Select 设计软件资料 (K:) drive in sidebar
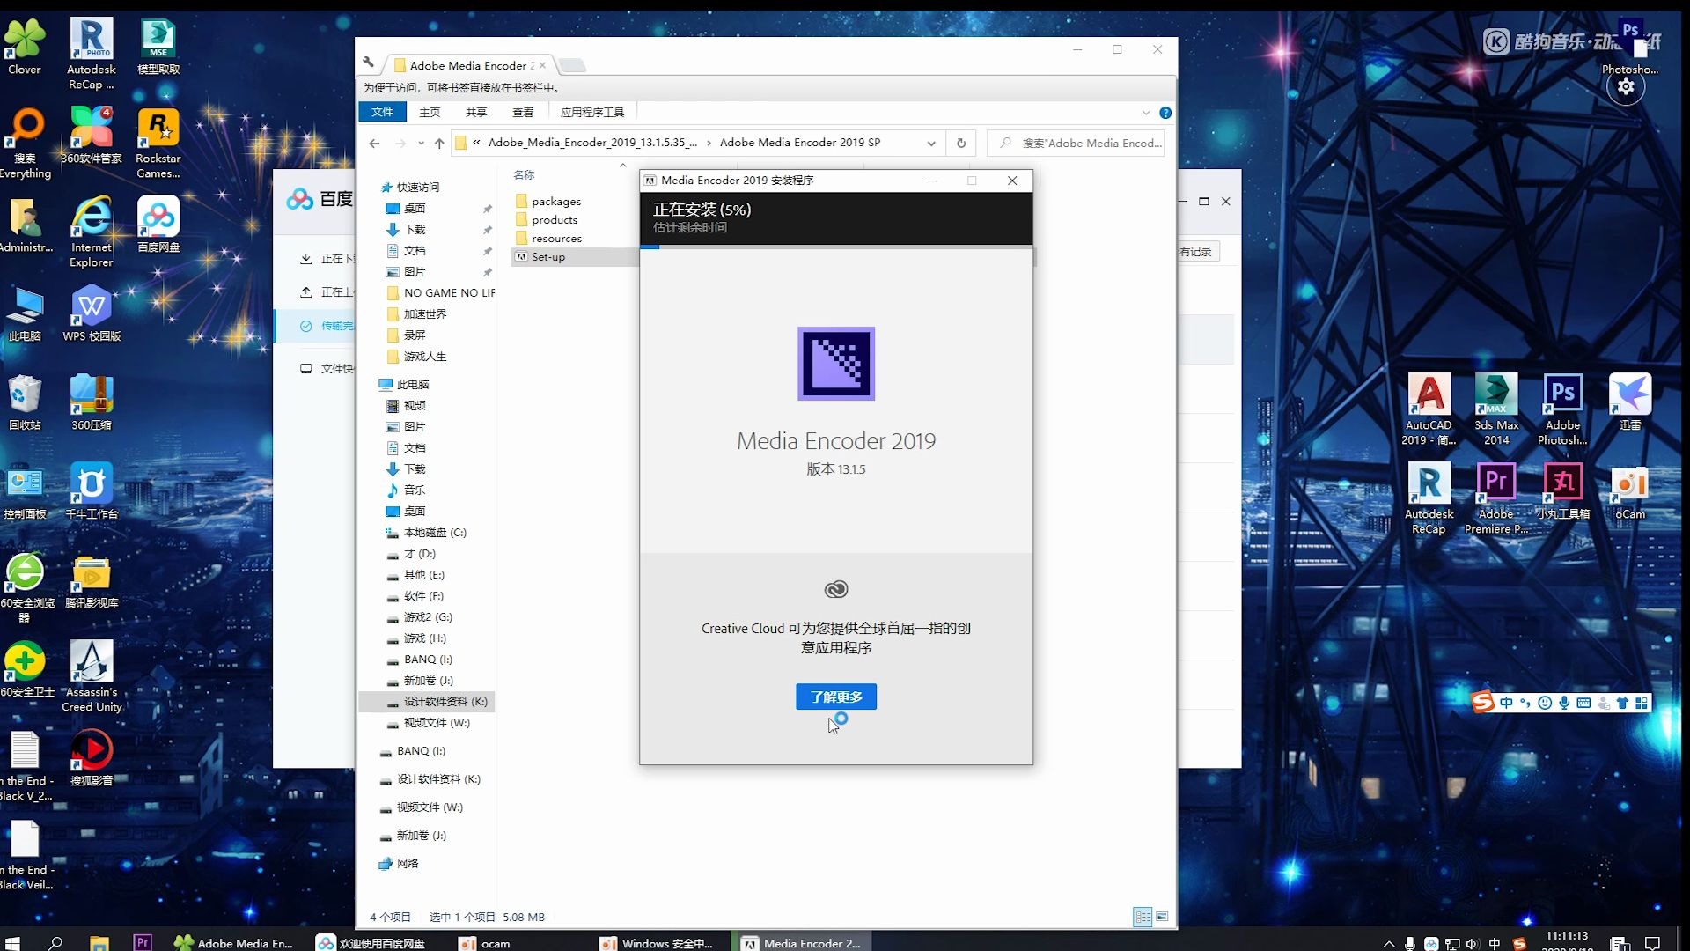Viewport: 1690px width, 951px height. (445, 700)
